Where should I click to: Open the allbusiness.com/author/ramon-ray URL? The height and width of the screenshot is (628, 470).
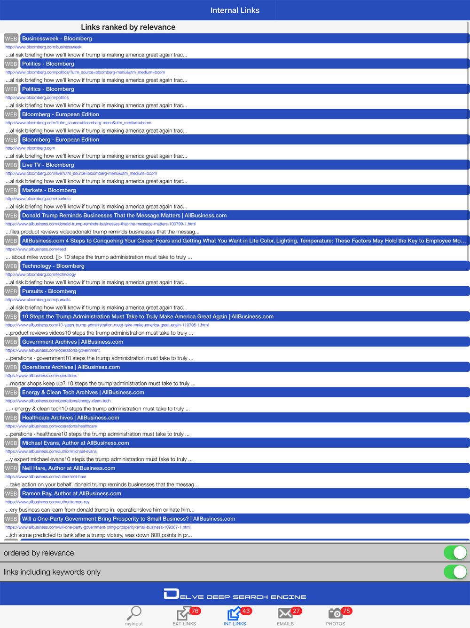coord(47,502)
